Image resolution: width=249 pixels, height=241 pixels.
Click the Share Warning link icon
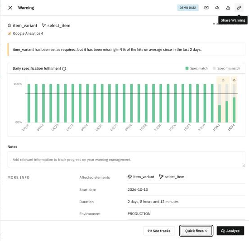(239, 8)
